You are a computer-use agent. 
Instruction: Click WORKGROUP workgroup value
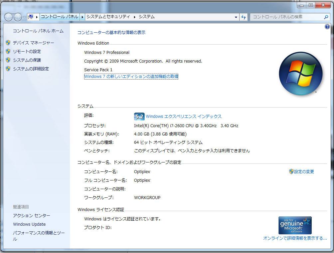(x=147, y=198)
